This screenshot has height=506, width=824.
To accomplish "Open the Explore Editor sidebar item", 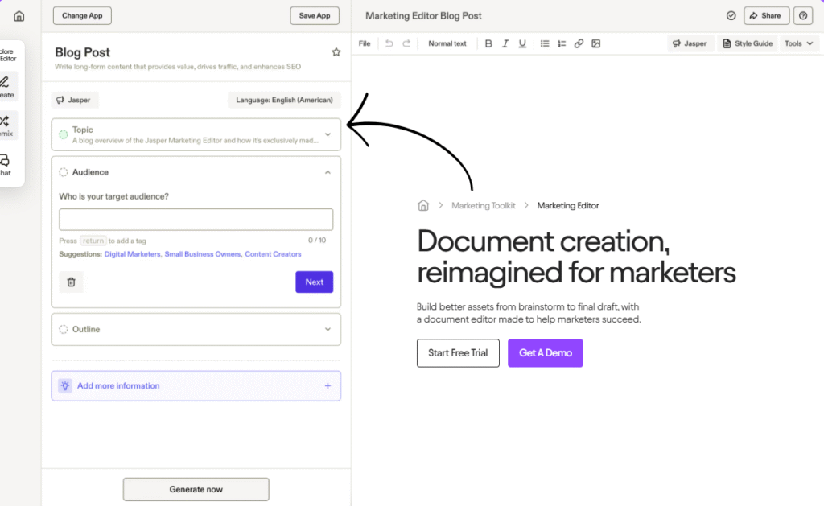I will click(7, 56).
